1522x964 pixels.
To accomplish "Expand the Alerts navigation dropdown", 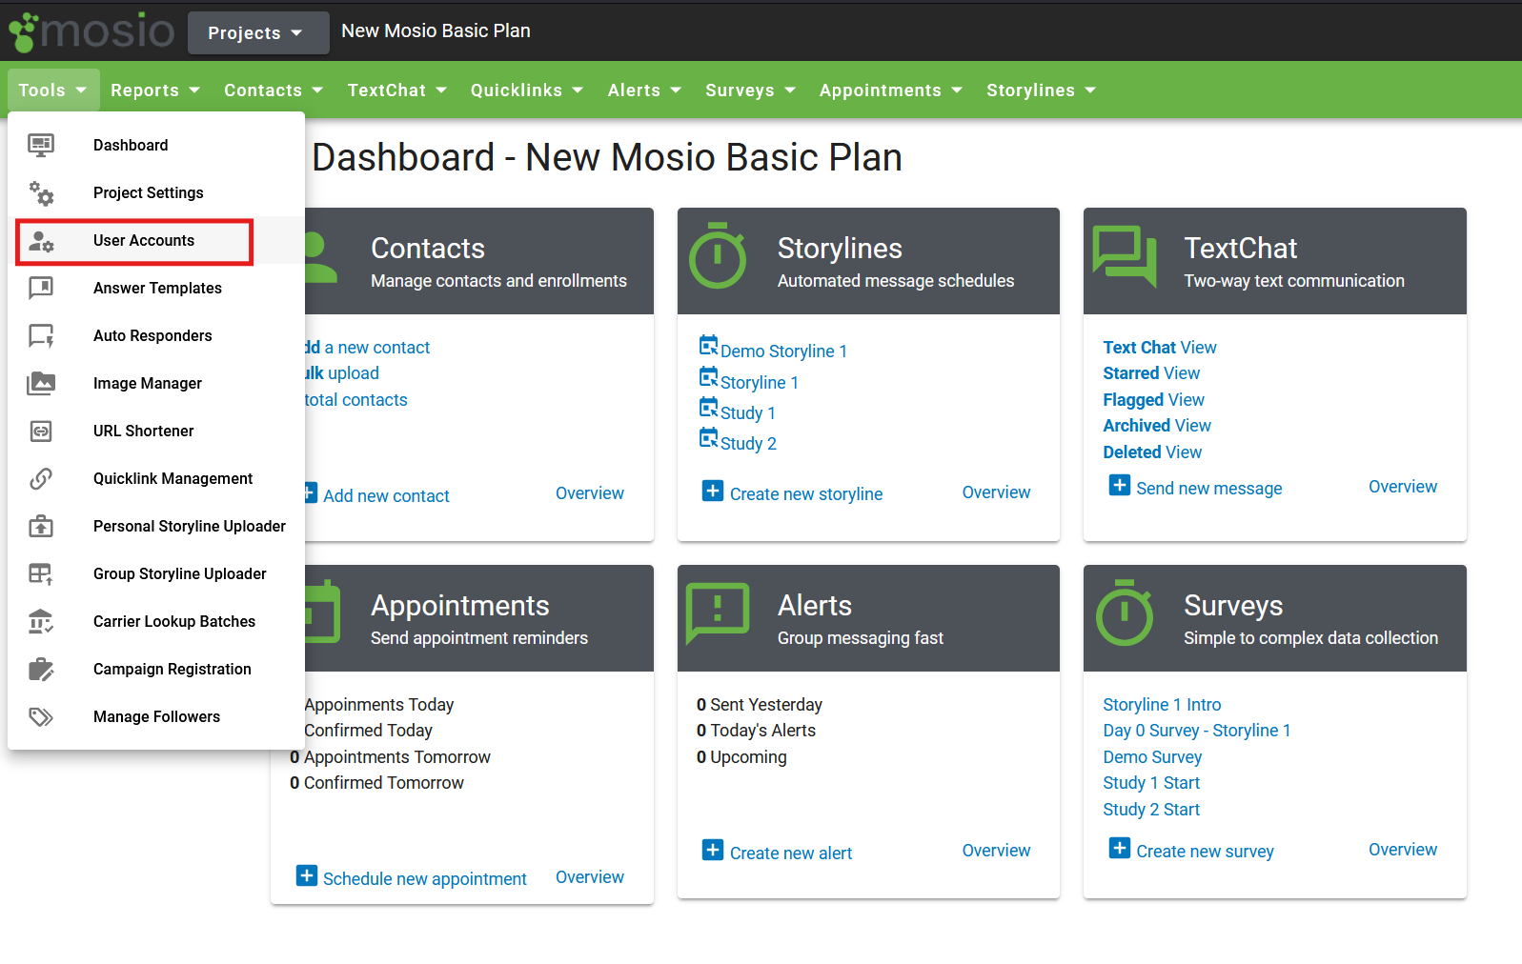I will click(x=645, y=90).
